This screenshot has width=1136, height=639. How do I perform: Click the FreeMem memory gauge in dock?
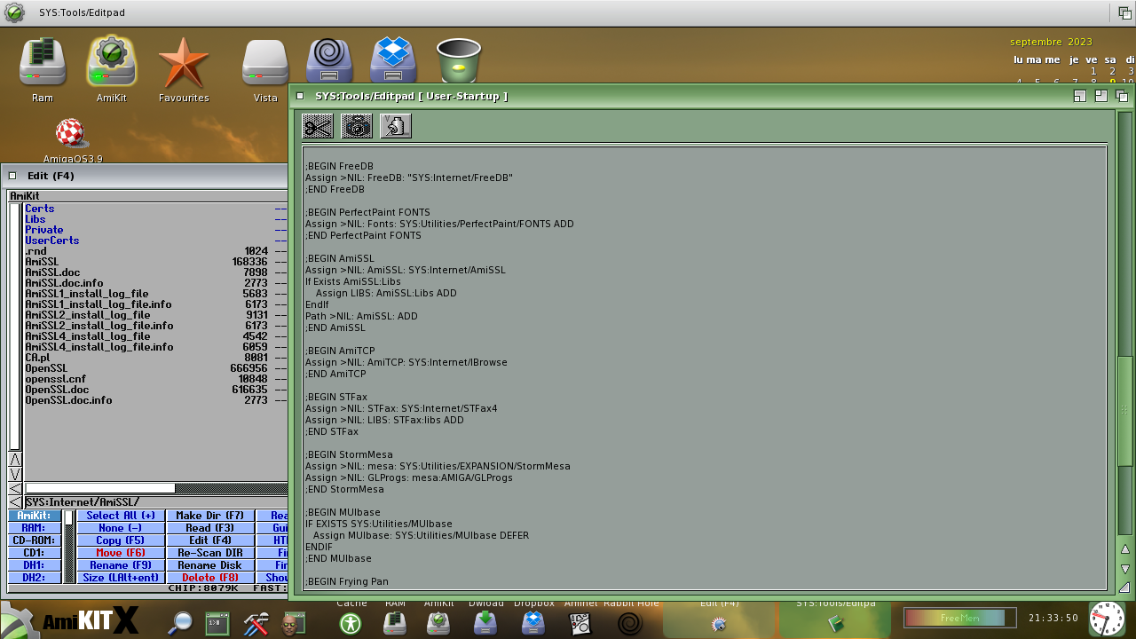click(959, 618)
